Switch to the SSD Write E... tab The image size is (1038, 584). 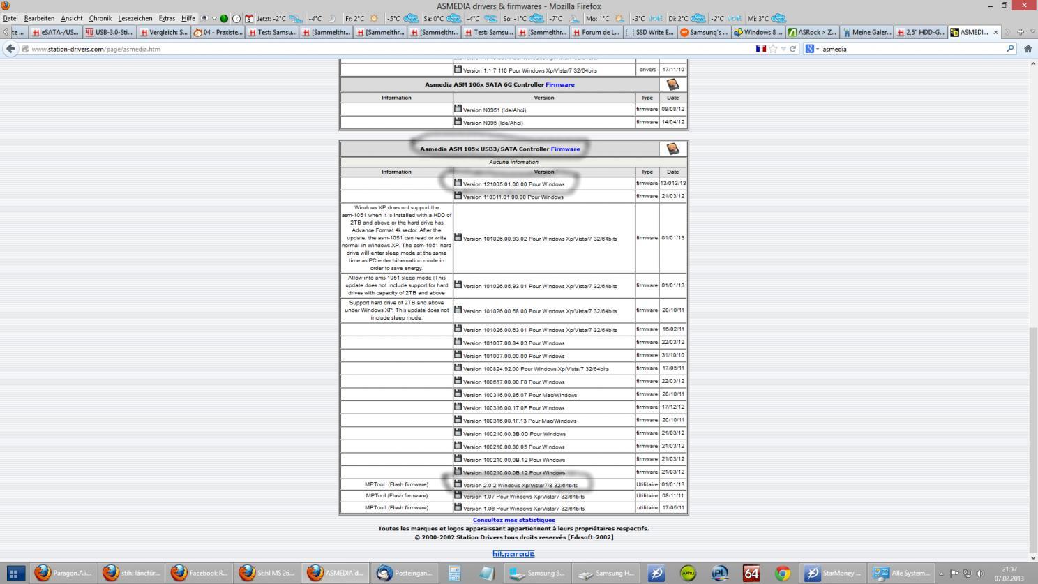pos(649,32)
